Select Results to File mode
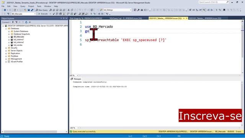Viewport: 245px width, 138px height. (x=87, y=14)
